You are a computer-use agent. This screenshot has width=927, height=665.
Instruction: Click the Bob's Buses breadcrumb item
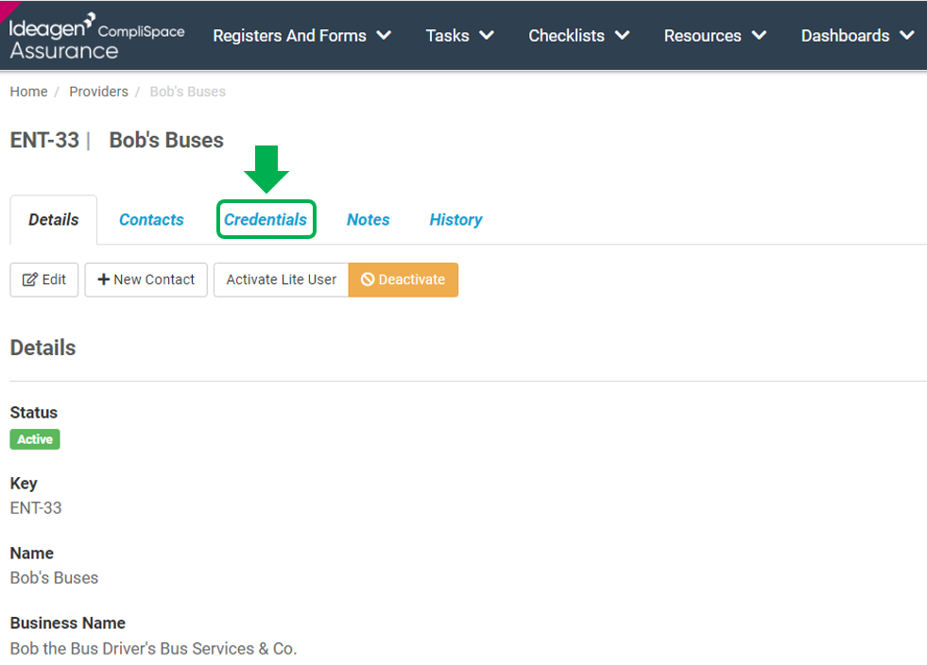[x=187, y=92]
